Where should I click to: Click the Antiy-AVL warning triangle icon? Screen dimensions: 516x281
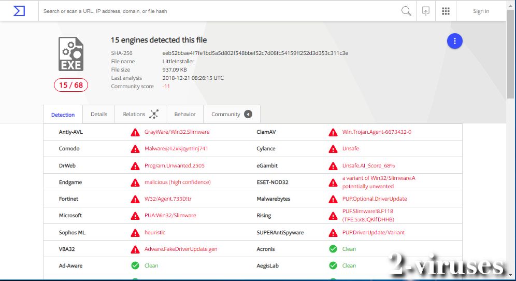[x=135, y=132]
